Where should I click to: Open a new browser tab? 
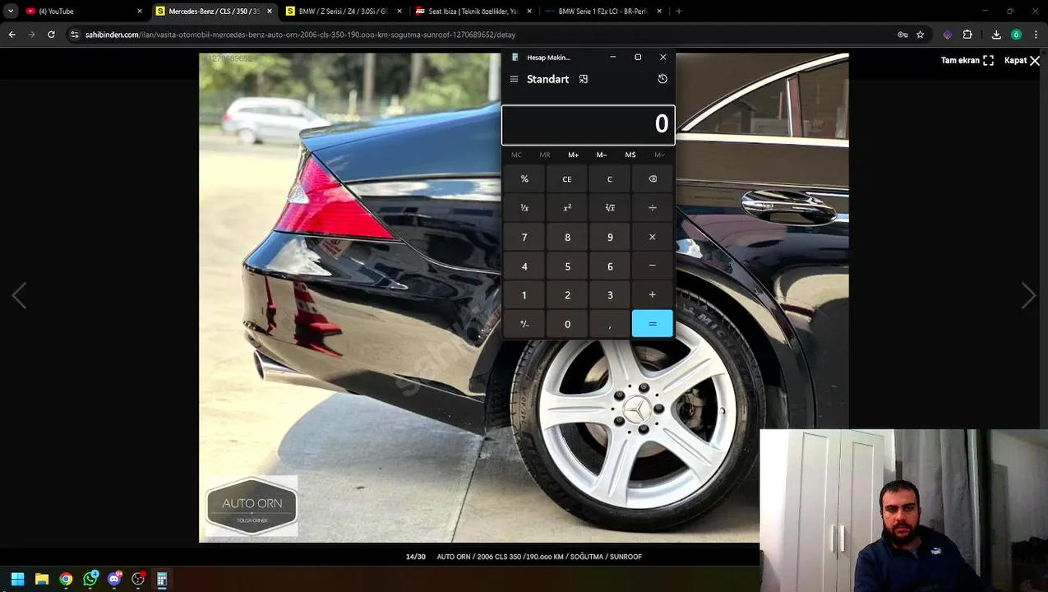679,12
